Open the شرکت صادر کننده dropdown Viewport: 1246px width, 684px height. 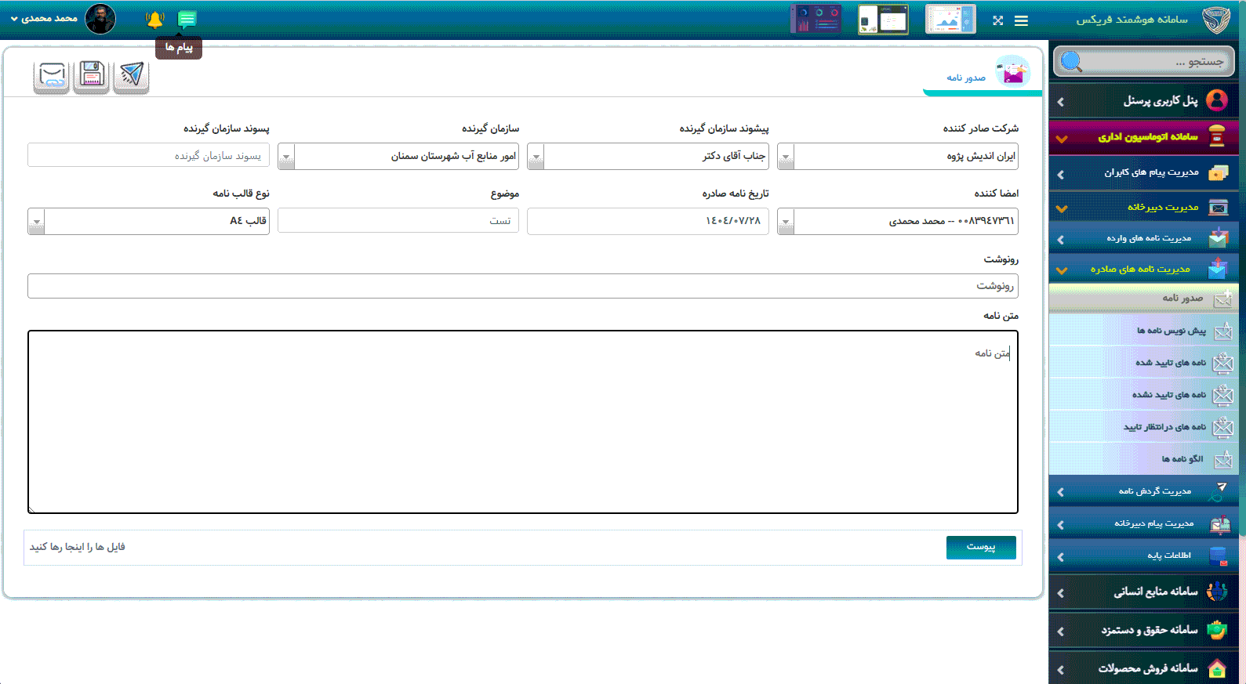click(x=786, y=157)
